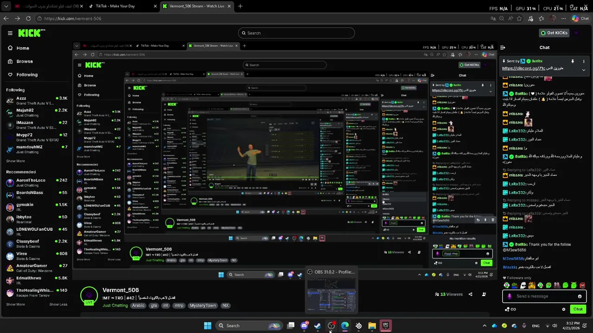Insert the Pepe frog emote
The height and width of the screenshot is (333, 593).
(515, 285)
